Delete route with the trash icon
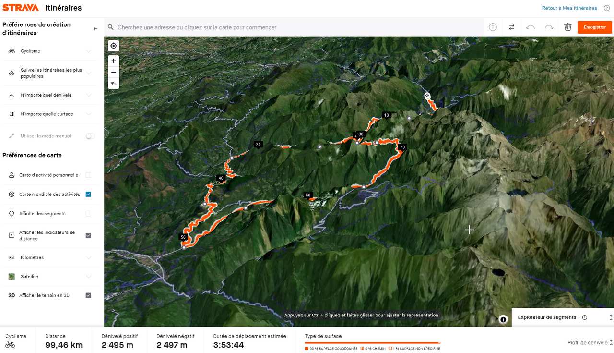 point(568,27)
